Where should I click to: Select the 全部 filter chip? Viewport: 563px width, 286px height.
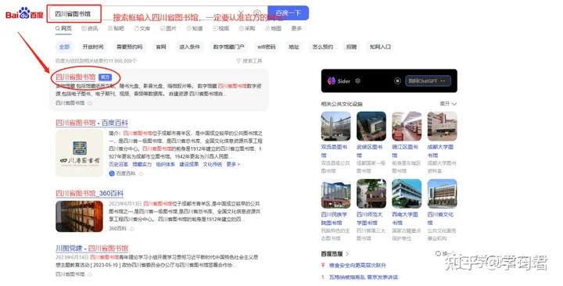(64, 47)
